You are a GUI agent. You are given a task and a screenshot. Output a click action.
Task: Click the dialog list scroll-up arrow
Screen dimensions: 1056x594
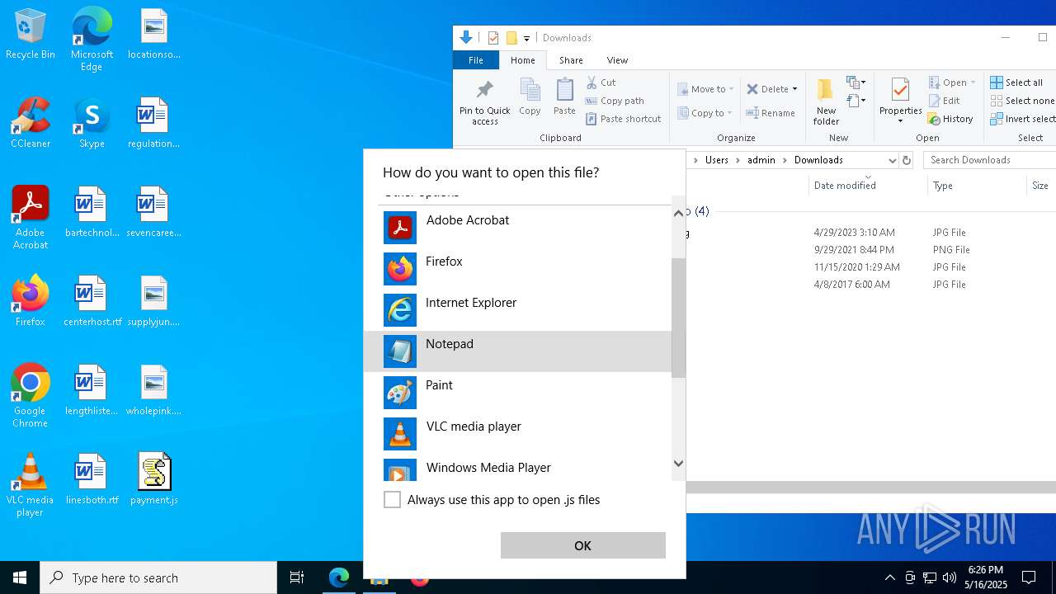[678, 213]
